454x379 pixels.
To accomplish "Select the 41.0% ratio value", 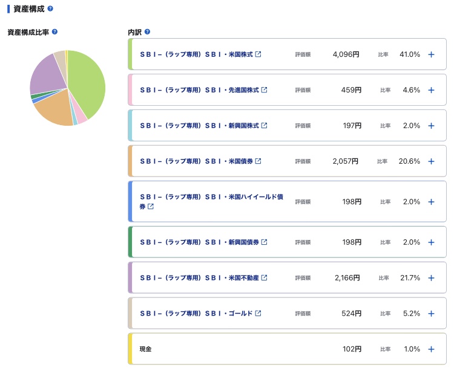I will [410, 54].
